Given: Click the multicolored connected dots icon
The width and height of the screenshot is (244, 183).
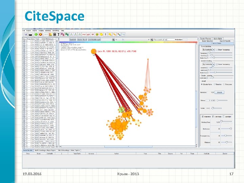Looking at the screenshot, I should [x=119, y=34].
